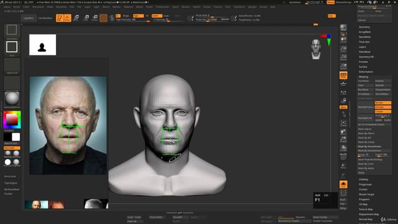Screen dimensions: 398x224
Task: Open the material sphere selector
Action: [x=12, y=99]
